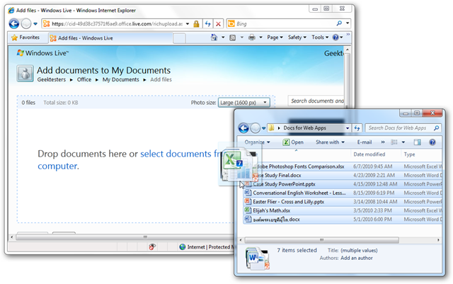The height and width of the screenshot is (284, 453).
Task: Click the Internet zone globe icon in status bar
Action: (183, 247)
